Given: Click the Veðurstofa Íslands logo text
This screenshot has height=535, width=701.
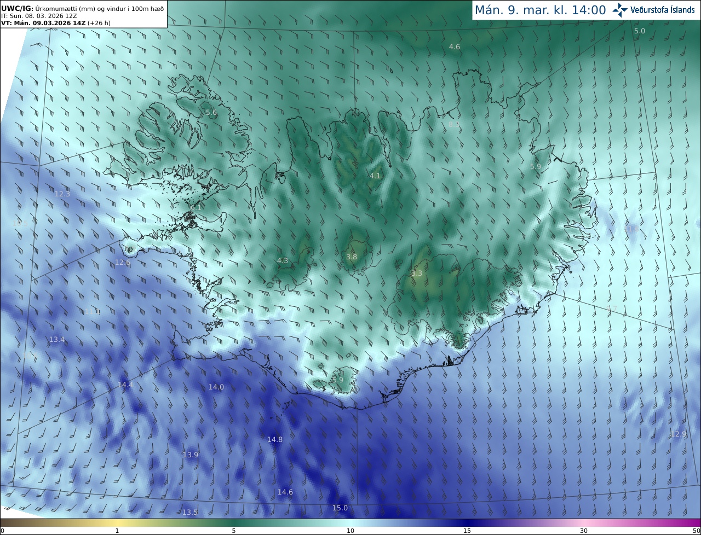Looking at the screenshot, I should tap(662, 10).
